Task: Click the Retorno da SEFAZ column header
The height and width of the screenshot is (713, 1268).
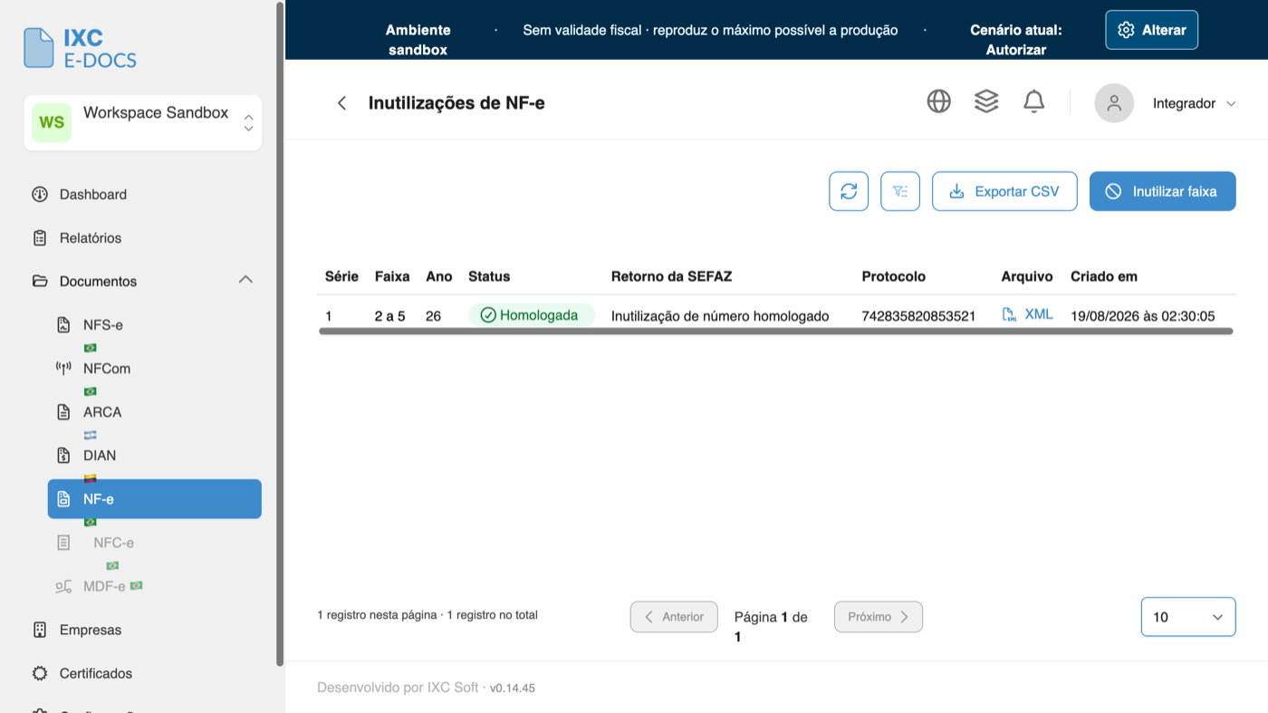Action: (x=671, y=276)
